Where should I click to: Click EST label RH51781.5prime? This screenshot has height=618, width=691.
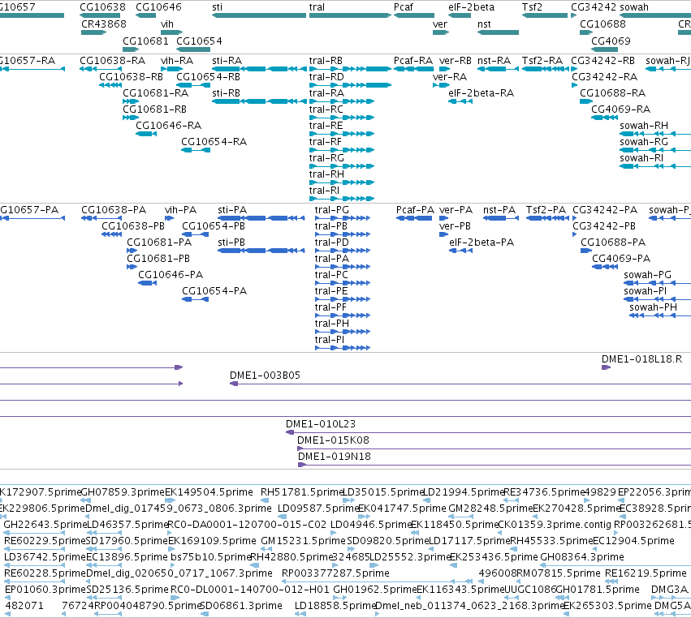click(x=301, y=491)
